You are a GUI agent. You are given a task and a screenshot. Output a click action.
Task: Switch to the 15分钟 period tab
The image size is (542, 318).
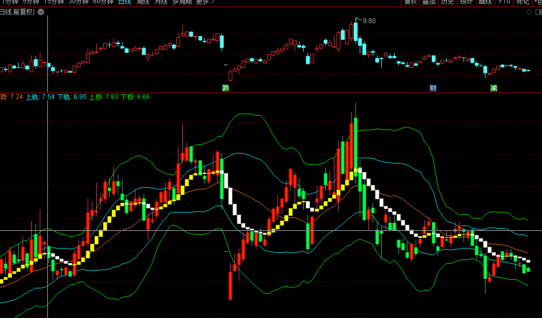(x=54, y=2)
